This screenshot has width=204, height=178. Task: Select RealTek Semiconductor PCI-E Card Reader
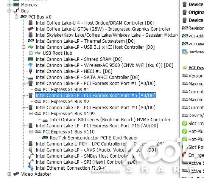point(94,138)
